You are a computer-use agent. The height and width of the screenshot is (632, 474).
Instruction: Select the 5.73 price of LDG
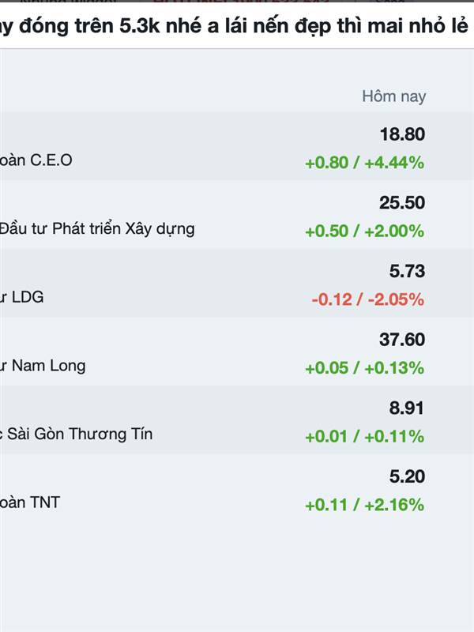(407, 271)
